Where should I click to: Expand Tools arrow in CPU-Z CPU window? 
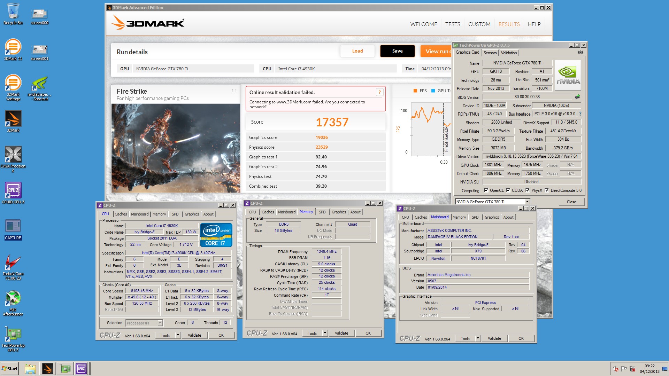pos(178,335)
